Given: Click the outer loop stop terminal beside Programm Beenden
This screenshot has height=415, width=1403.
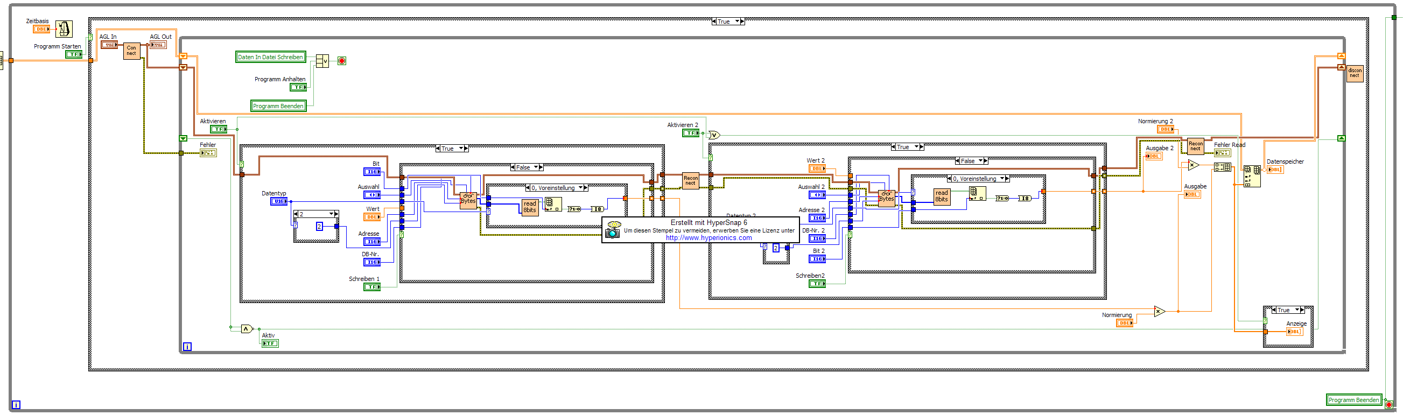Looking at the screenshot, I should coord(1389,405).
